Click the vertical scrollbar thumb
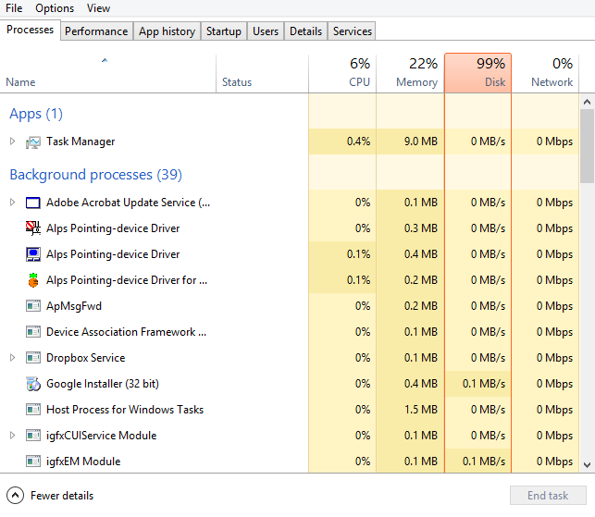Viewport: 595px width, 517px height. 587,146
